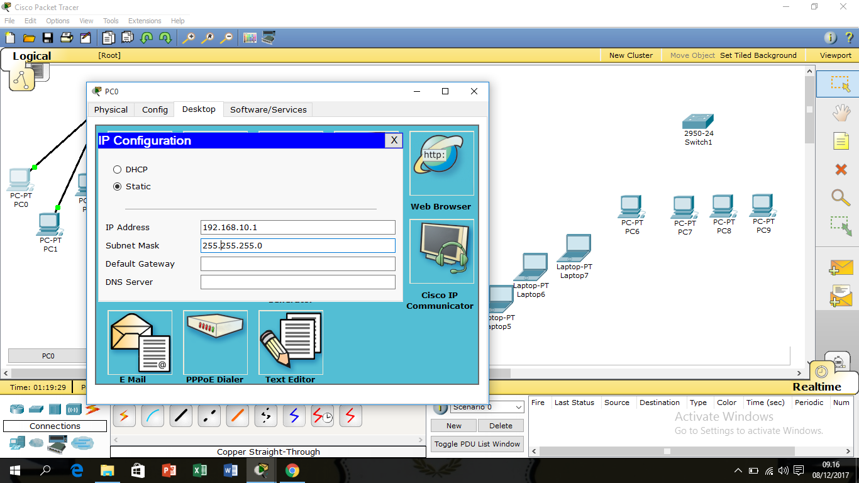Switch to the Config tab
Screen dimensions: 859x483
[155, 109]
